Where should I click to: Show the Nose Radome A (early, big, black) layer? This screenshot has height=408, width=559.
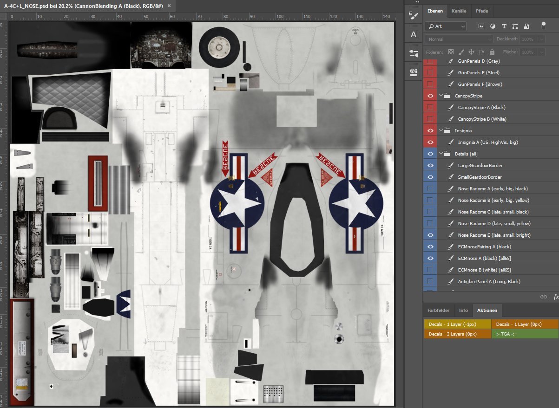coord(430,188)
